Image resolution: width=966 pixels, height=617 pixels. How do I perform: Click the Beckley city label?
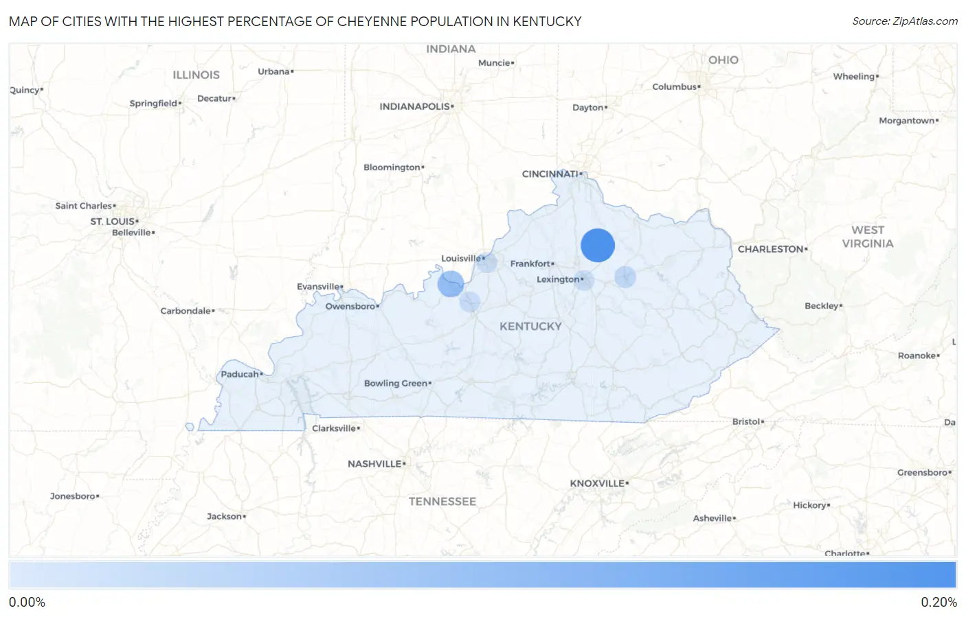pos(822,306)
